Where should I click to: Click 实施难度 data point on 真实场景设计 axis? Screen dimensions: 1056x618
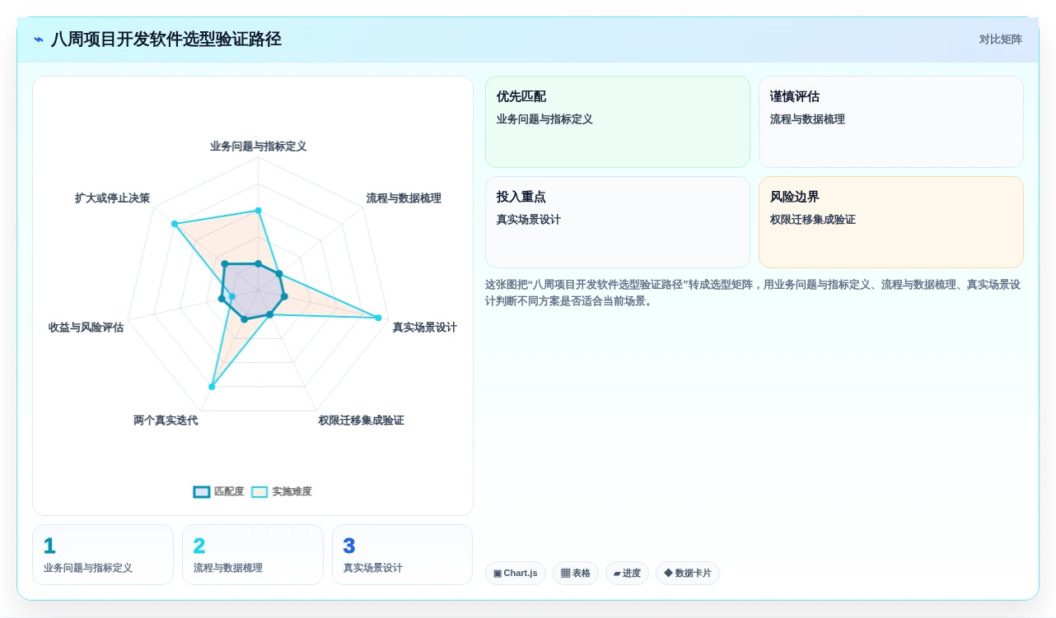pyautogui.click(x=379, y=318)
